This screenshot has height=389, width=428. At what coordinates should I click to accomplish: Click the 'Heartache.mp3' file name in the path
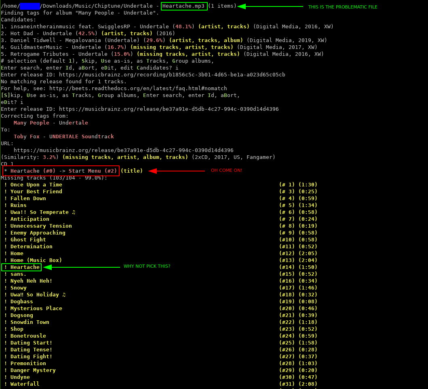tap(183, 6)
